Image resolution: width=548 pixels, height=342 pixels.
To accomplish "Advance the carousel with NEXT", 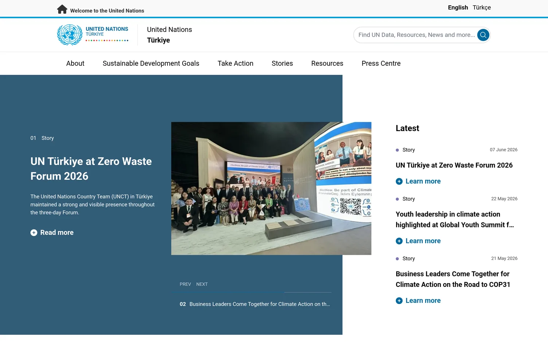I will coord(202,284).
